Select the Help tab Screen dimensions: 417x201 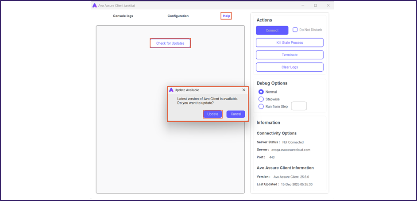[x=226, y=16]
